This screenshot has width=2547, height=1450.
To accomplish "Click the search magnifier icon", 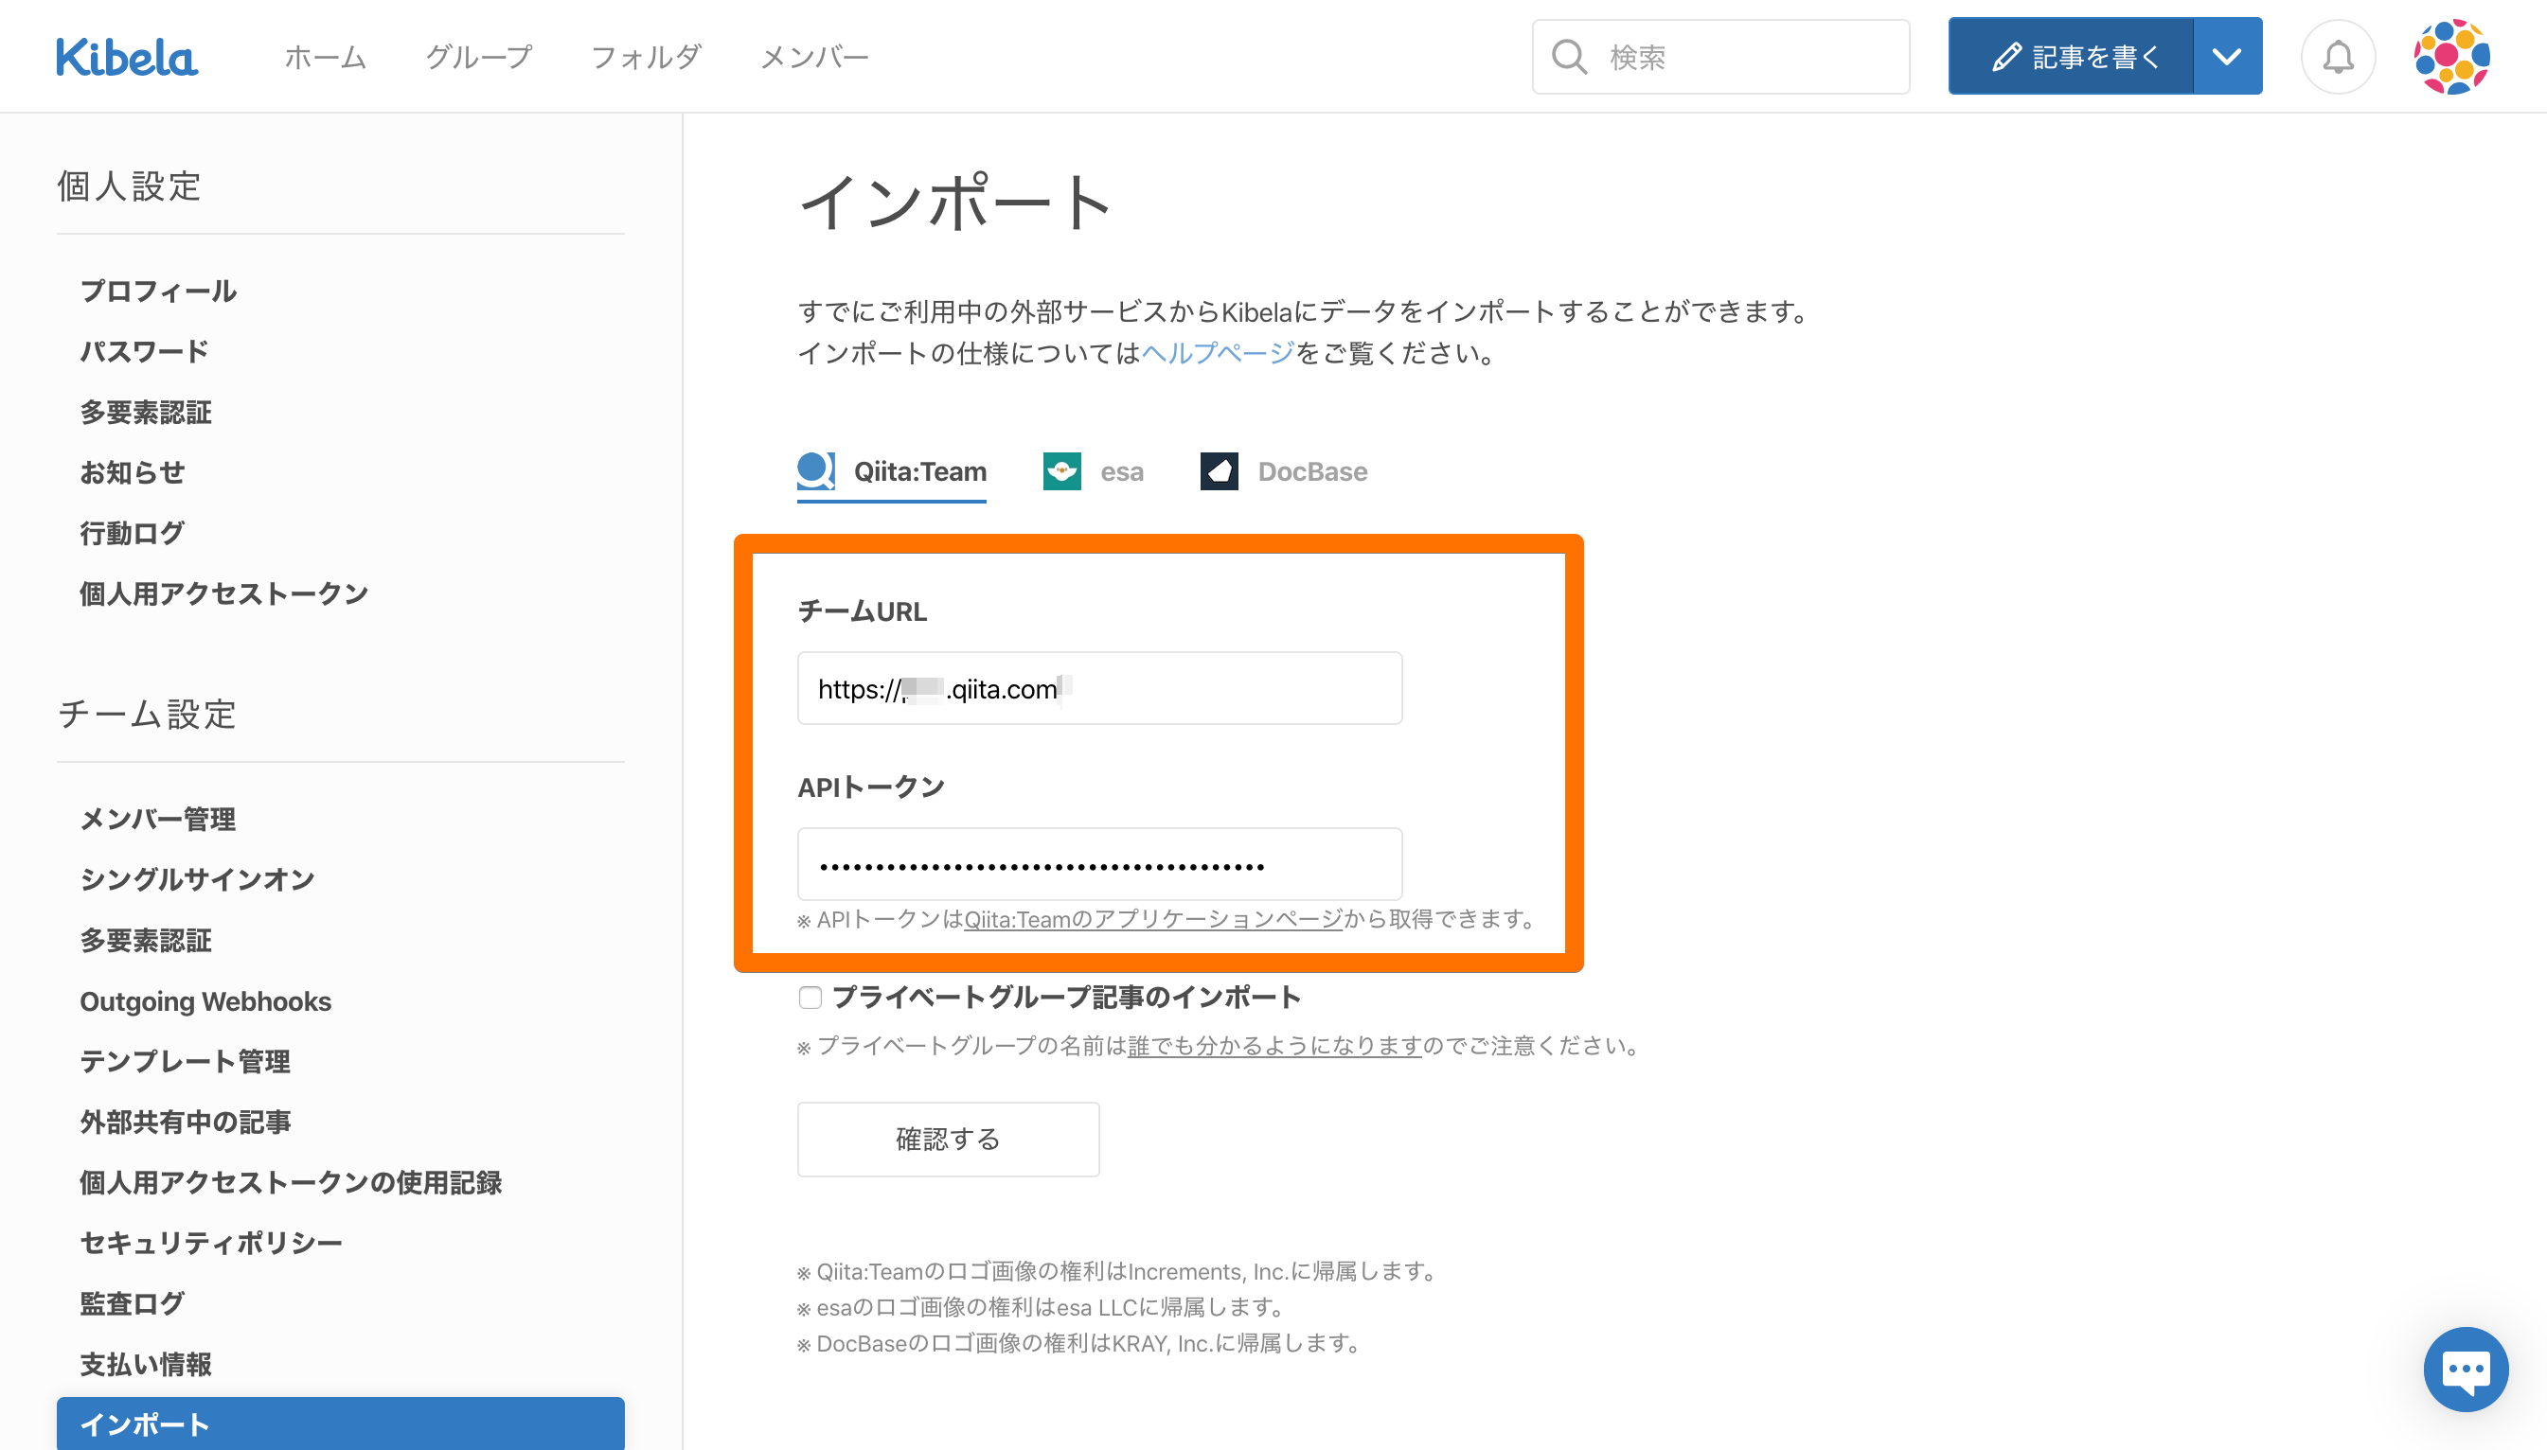I will point(1569,57).
